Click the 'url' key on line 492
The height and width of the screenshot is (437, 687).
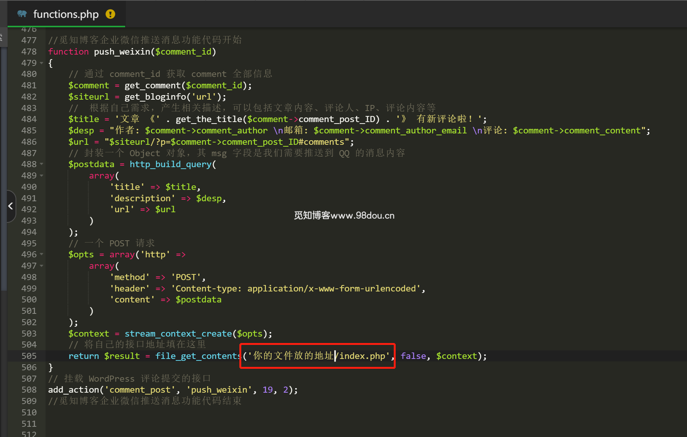(122, 210)
